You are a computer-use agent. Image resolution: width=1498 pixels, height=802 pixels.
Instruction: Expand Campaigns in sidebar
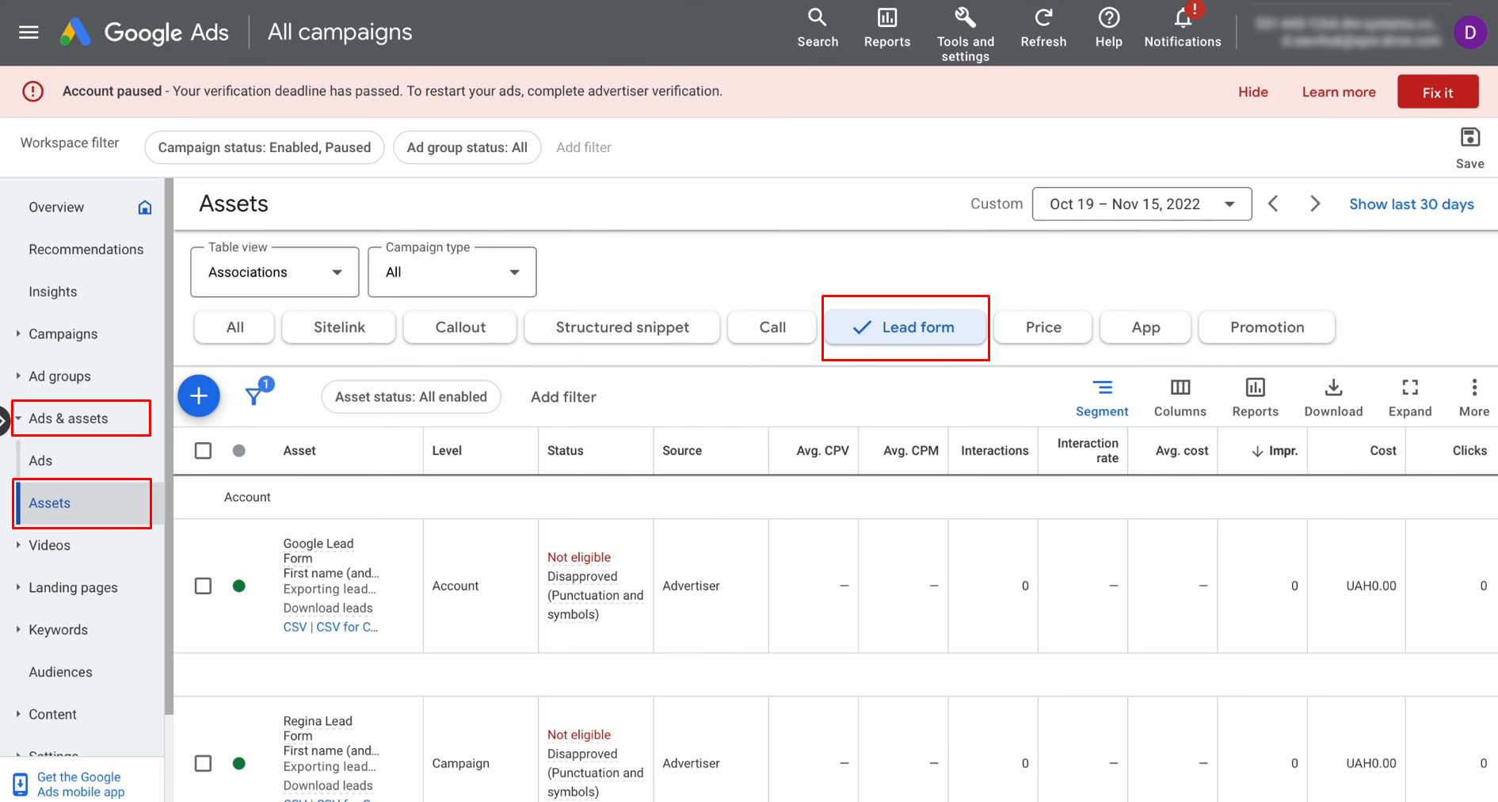coord(18,334)
